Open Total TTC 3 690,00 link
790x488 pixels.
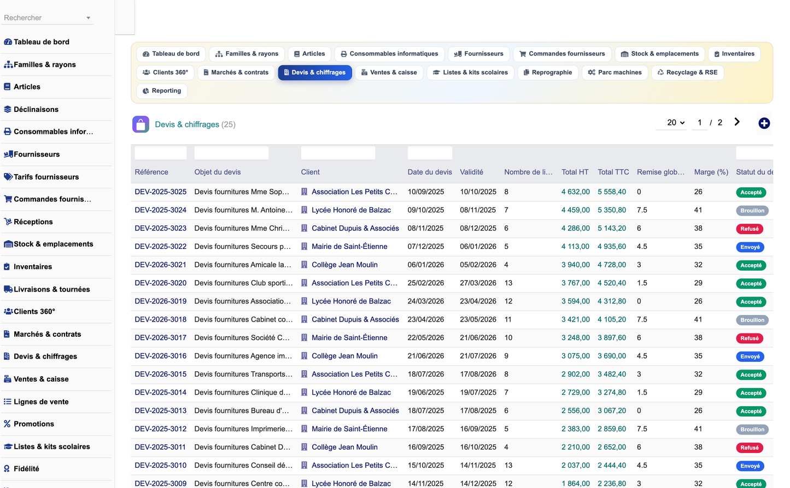[x=612, y=356]
